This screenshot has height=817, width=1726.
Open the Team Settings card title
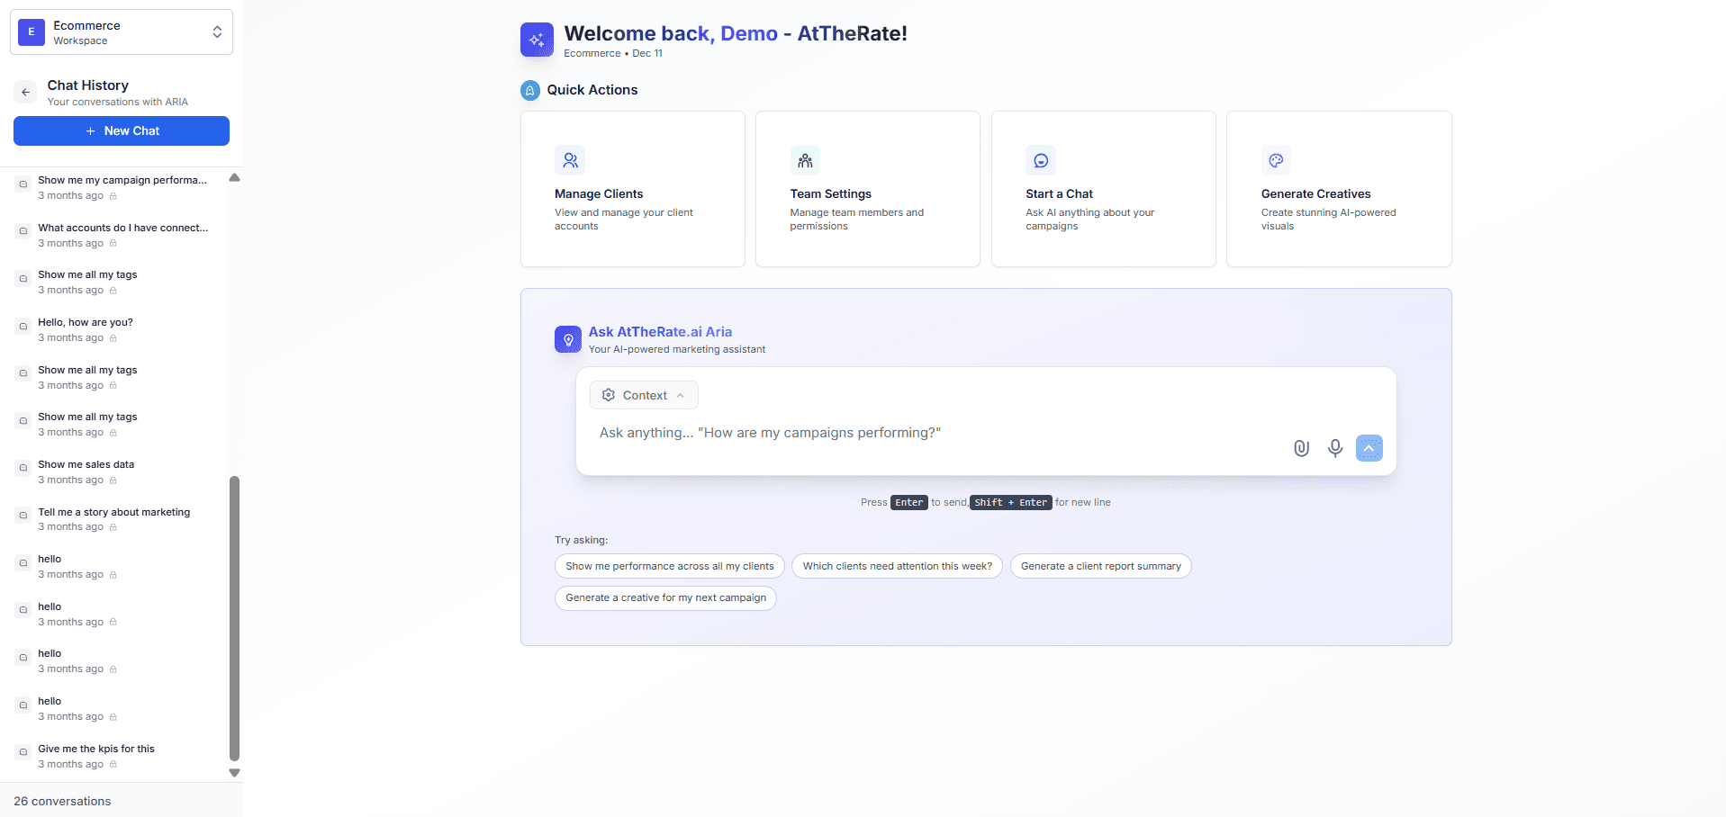(831, 193)
